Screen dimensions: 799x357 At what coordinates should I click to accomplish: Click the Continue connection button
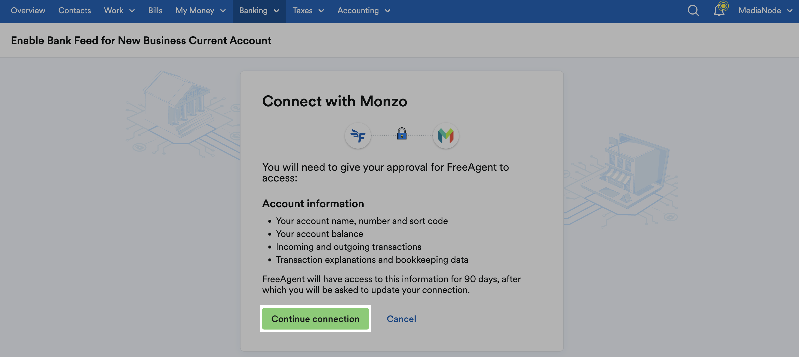pyautogui.click(x=315, y=319)
